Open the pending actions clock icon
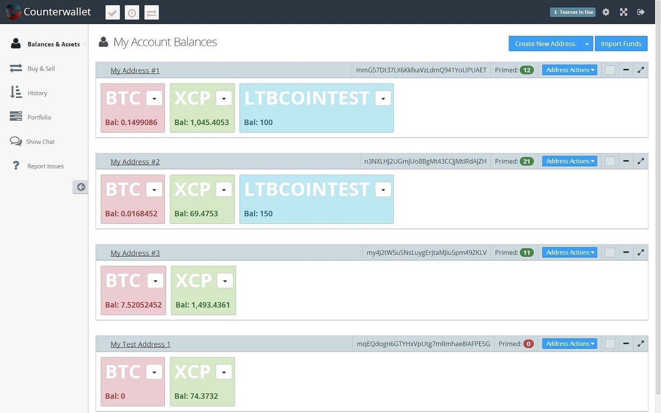Viewport: 661px width, 413px height. click(x=132, y=13)
